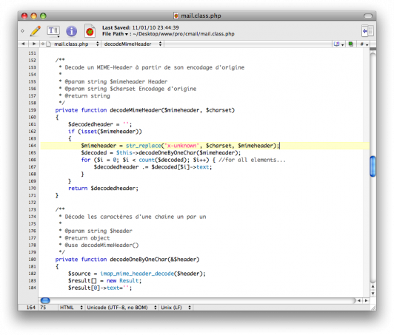Screen dimensions: 394x335
Task: Click the window title mail.class.php
Action: [201, 16]
